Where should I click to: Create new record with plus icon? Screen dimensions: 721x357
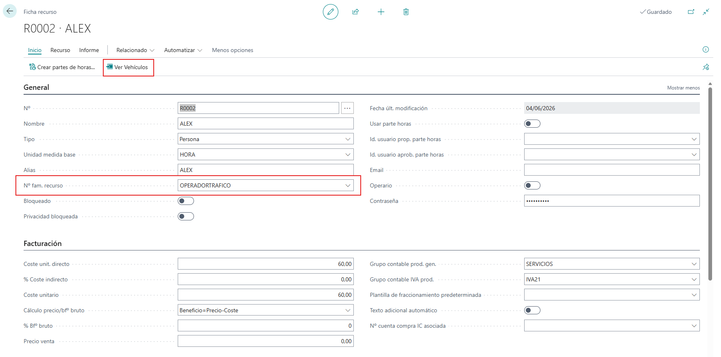coord(381,12)
